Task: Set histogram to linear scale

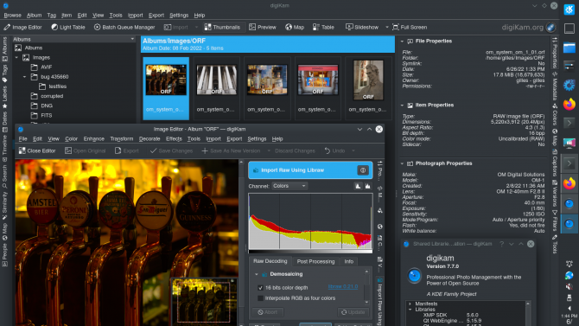Action: (358, 186)
